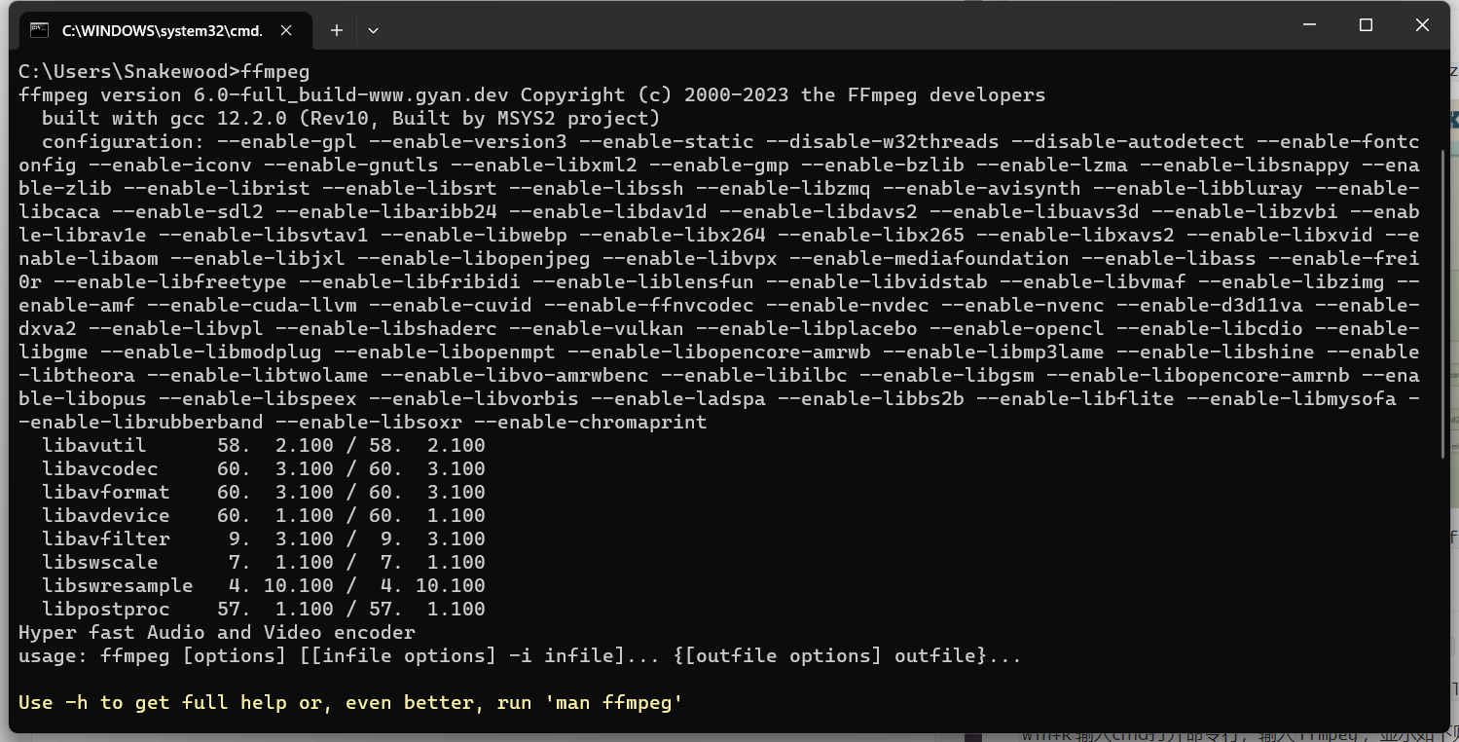Click the libavutil version row
The height and width of the screenshot is (742, 1459).
[264, 446]
